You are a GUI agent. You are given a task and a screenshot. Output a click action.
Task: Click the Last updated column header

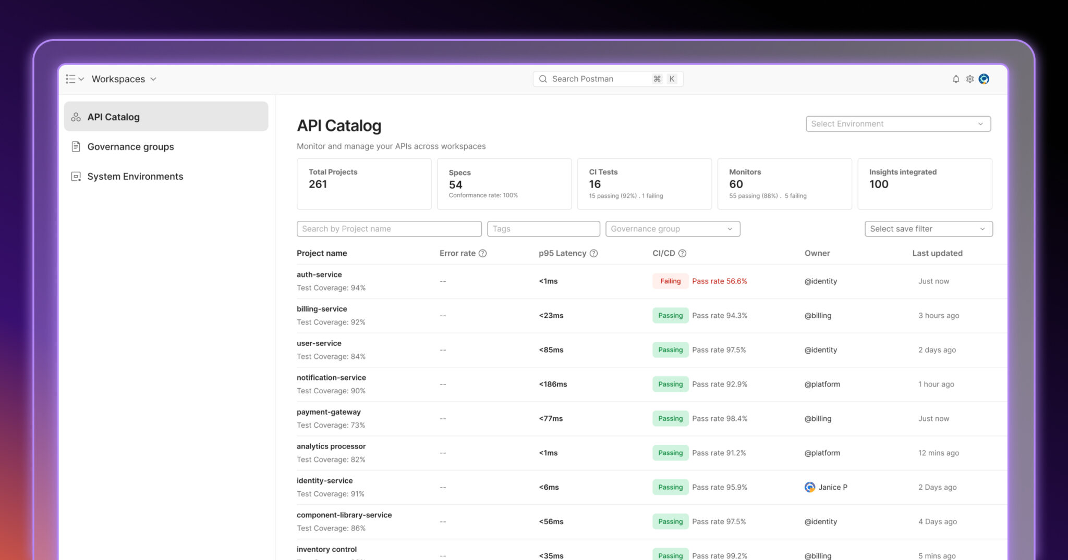(x=937, y=253)
